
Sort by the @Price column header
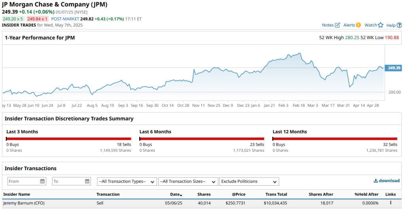[x=238, y=194]
